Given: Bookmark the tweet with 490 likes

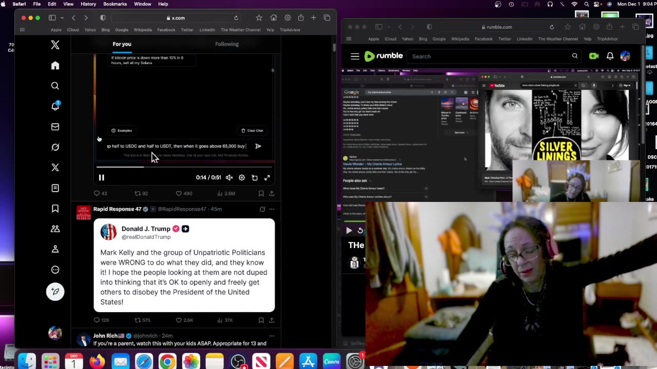Looking at the screenshot, I should tap(261, 193).
